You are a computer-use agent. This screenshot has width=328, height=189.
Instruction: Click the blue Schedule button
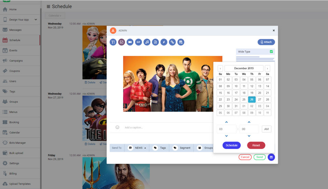point(232,145)
